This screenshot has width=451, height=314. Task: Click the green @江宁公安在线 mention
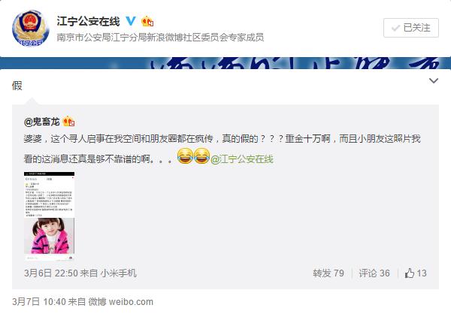click(242, 159)
